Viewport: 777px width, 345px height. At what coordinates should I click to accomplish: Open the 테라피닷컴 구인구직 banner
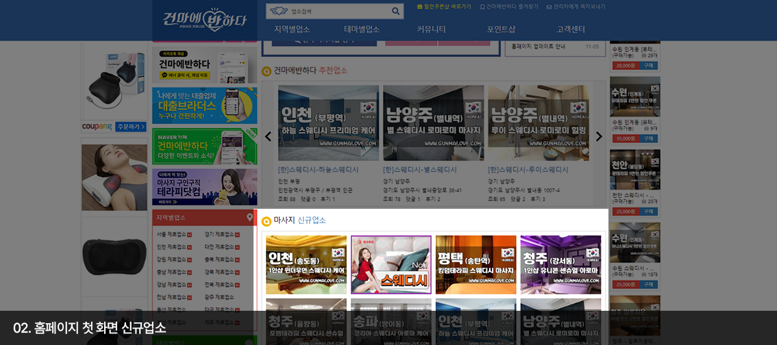point(205,187)
